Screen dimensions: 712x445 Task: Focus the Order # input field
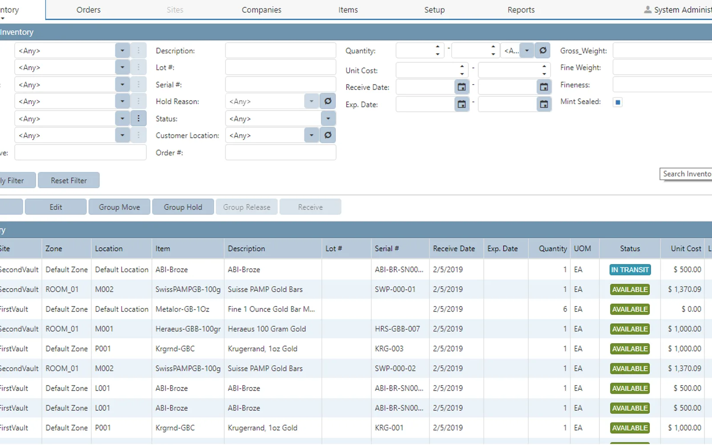[x=281, y=153]
